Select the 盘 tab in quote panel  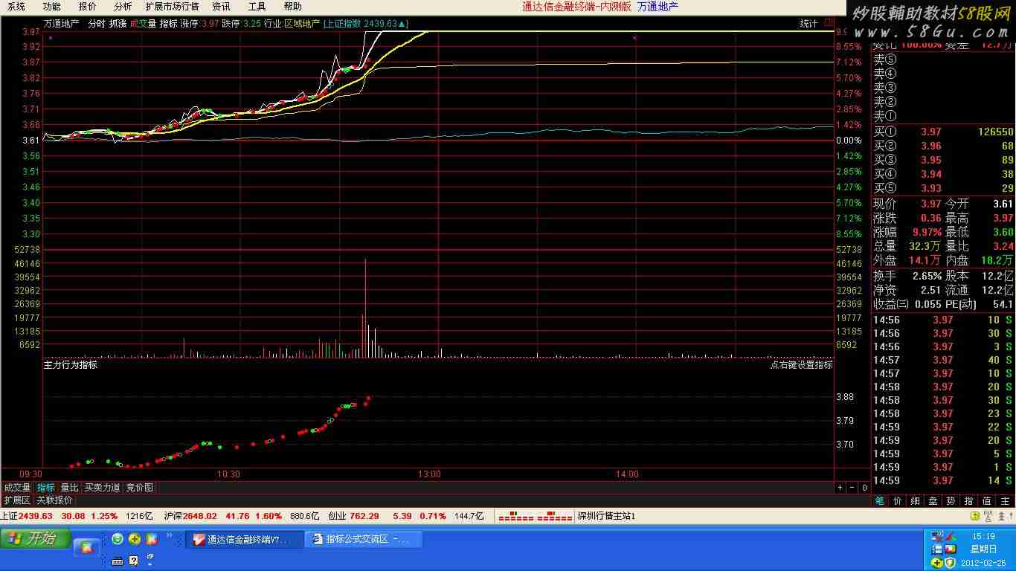[x=933, y=501]
